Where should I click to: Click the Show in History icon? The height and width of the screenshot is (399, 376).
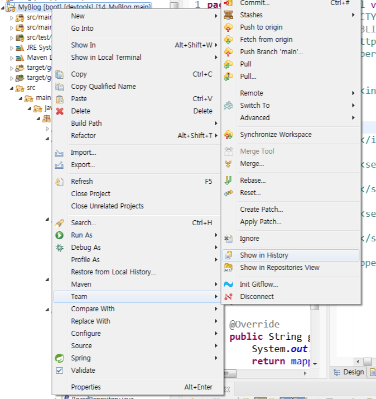point(228,255)
